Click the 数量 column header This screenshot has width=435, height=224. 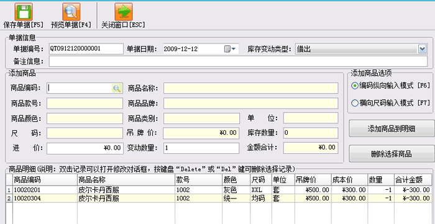(x=381, y=180)
